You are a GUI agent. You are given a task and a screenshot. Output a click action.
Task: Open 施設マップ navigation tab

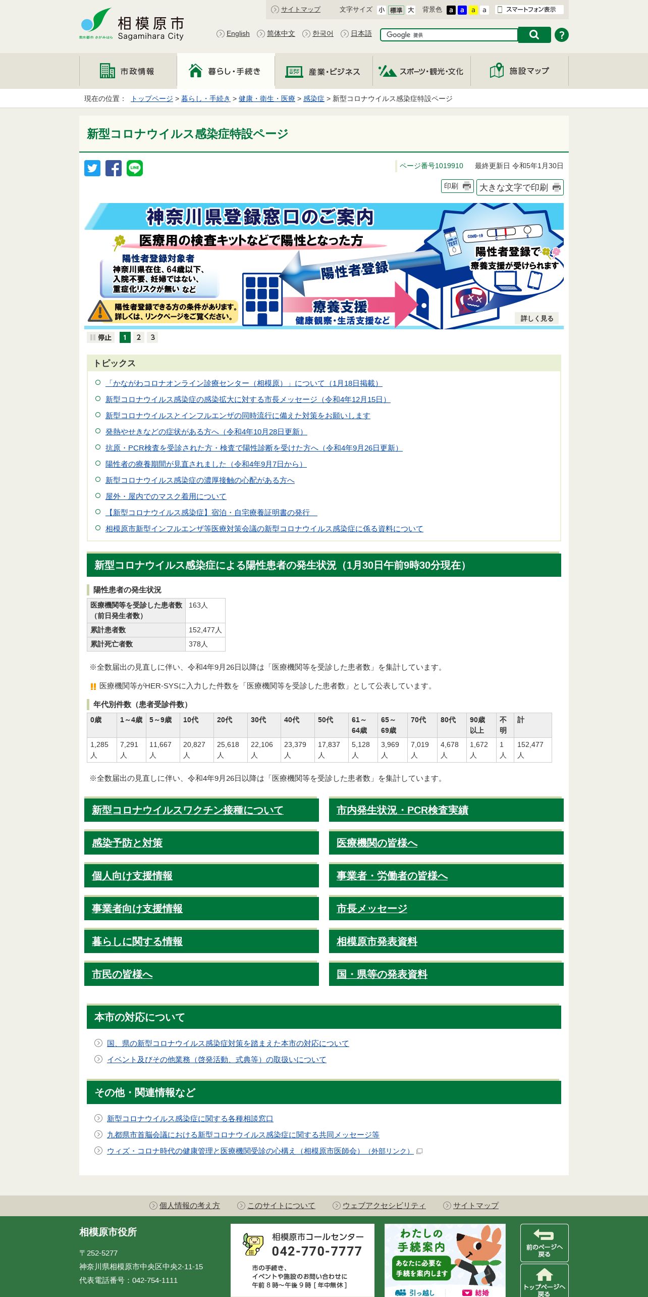[x=520, y=71]
